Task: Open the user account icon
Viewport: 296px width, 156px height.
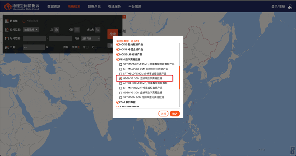Action: (x=290, y=7)
